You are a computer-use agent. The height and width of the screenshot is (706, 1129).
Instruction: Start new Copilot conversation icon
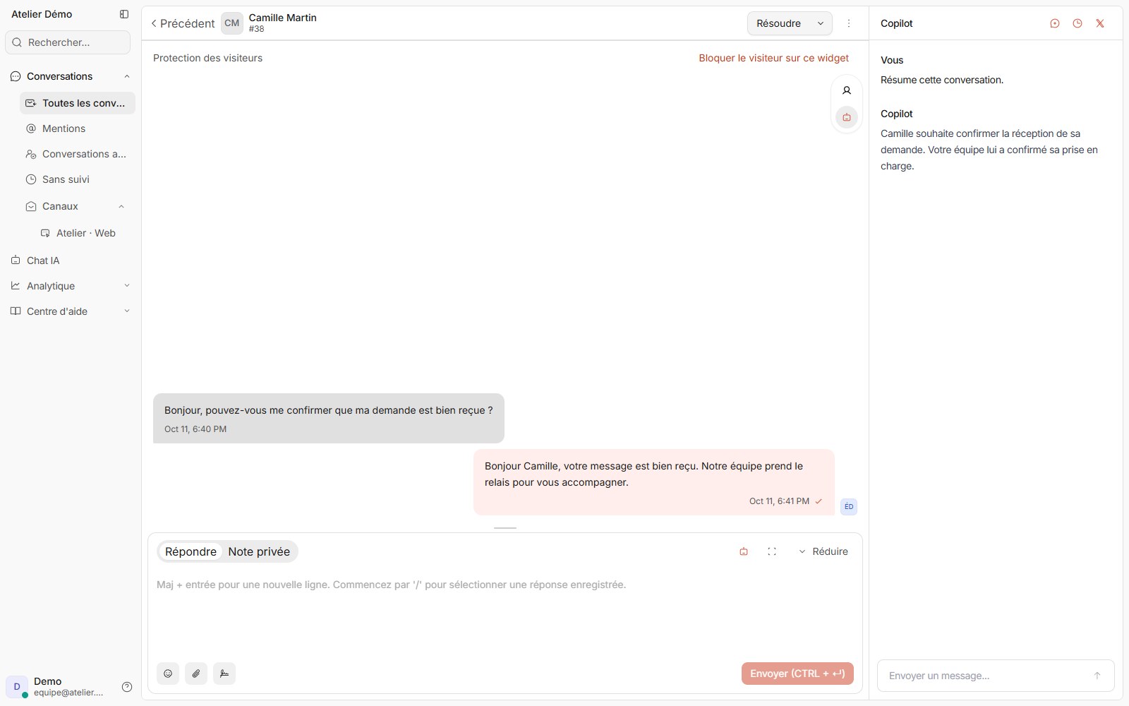click(x=1055, y=23)
